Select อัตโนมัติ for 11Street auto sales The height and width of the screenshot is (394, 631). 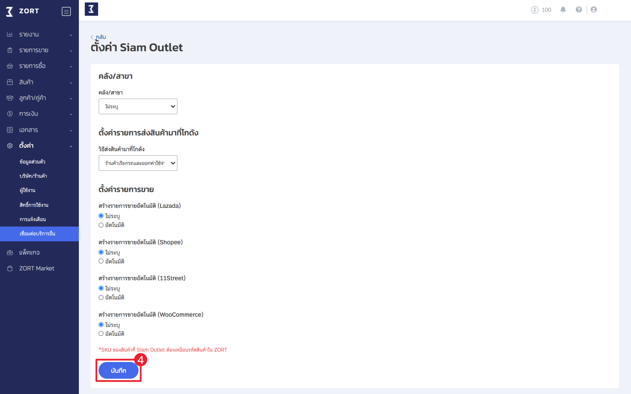(x=101, y=297)
